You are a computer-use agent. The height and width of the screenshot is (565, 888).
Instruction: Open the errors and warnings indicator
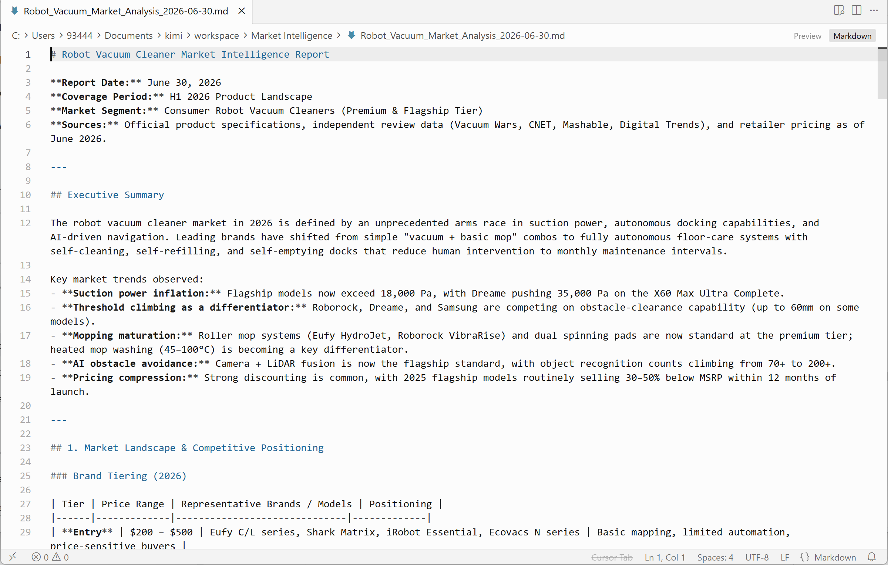click(50, 557)
